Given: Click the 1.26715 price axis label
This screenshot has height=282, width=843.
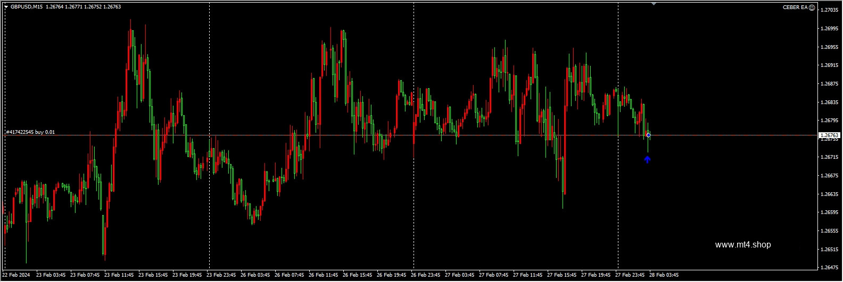Looking at the screenshot, I should 829,157.
